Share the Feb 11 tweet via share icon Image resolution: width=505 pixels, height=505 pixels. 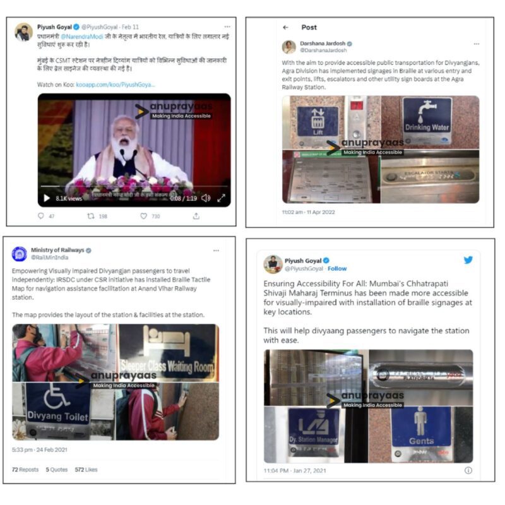[x=196, y=216]
